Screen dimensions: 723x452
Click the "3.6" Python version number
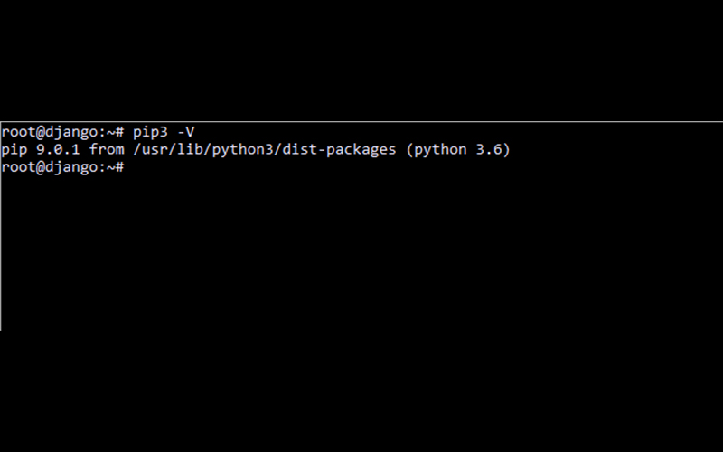coord(489,149)
